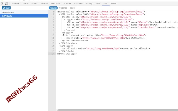Collapse the SOAP:Envelope fold on line 1

55,12
